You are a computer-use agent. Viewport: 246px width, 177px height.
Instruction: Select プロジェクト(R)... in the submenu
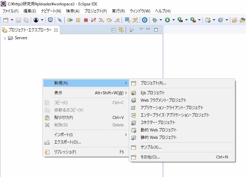(182, 83)
